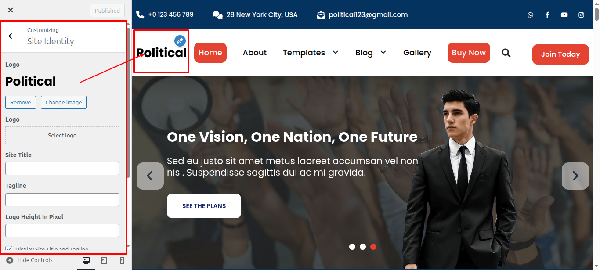Viewport: 600px width, 270px height.
Task: Visit the Facebook social icon
Action: coord(547,15)
